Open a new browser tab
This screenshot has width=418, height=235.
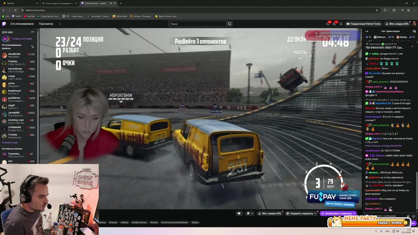click(121, 3)
